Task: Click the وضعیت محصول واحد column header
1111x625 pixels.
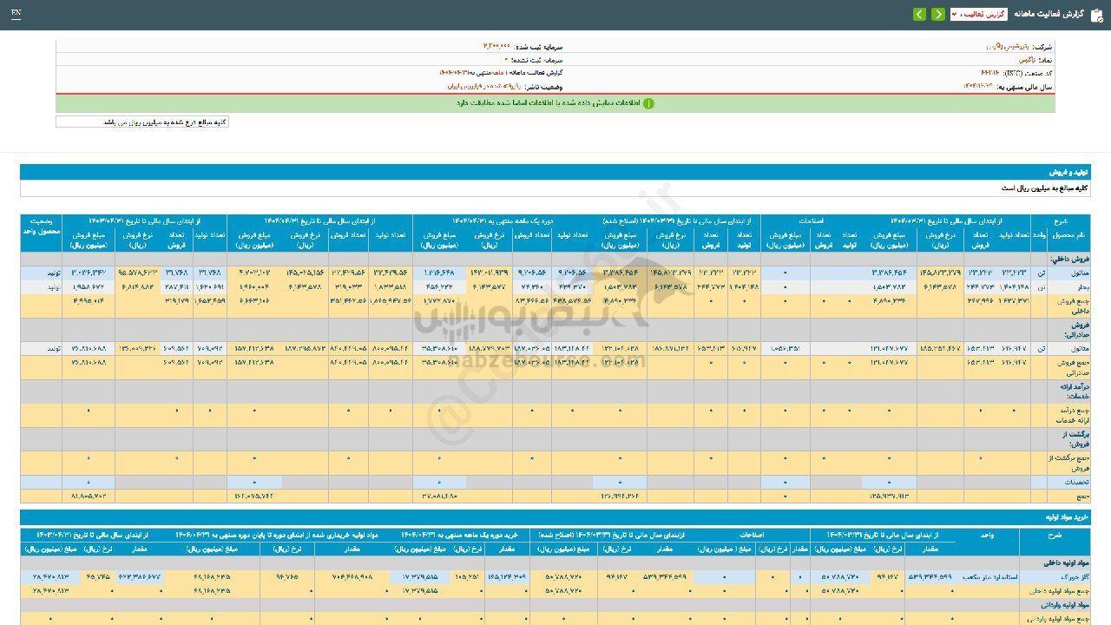Action: coord(41,227)
